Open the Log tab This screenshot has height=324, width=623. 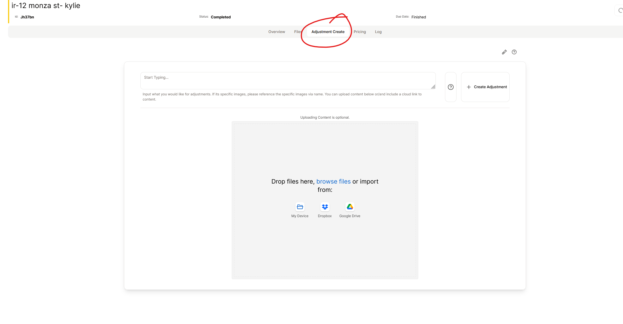pos(378,32)
